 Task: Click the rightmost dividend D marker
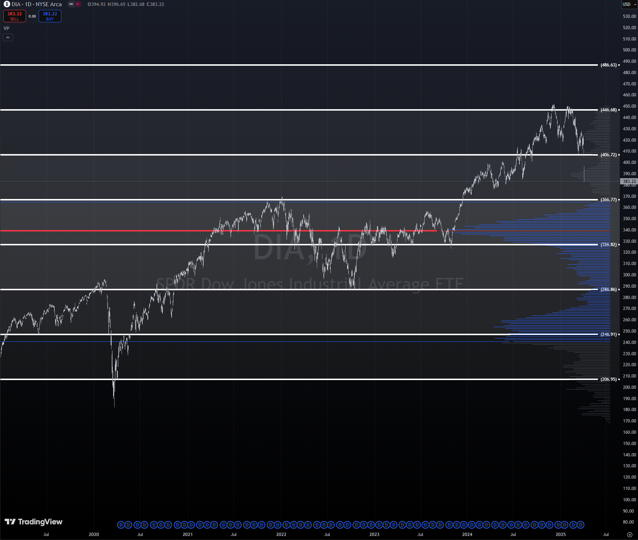580,525
